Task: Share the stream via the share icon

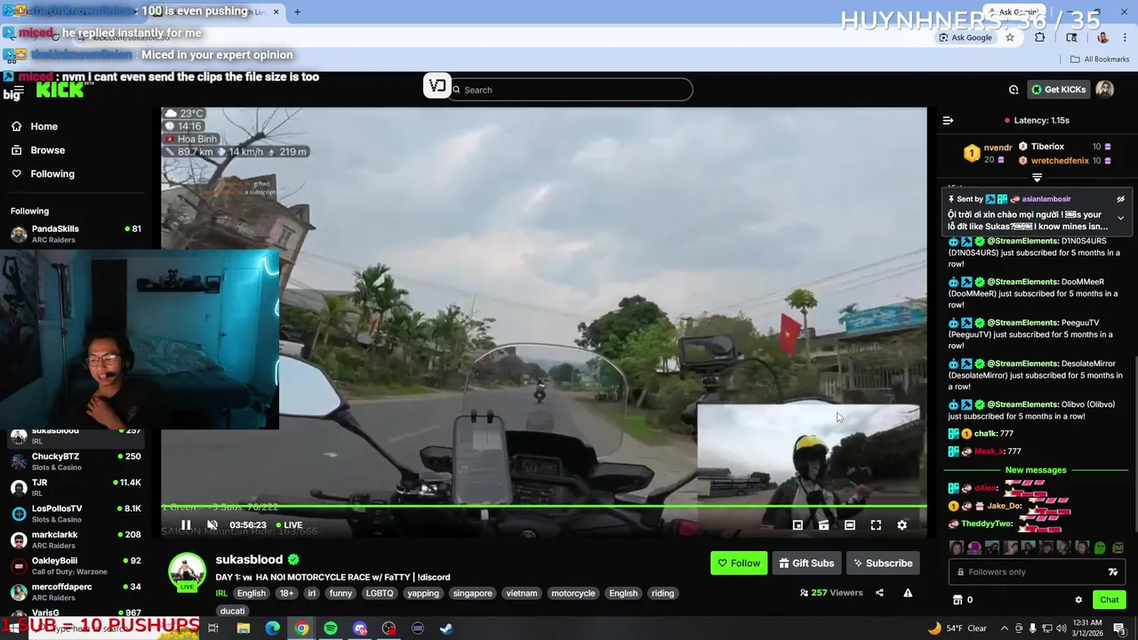Action: pos(879,593)
